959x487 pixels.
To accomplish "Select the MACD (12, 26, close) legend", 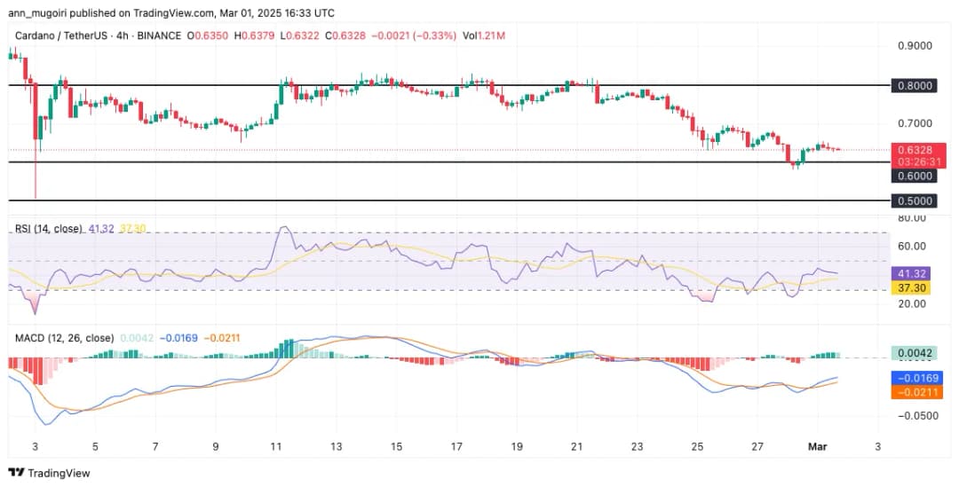I will (x=62, y=338).
